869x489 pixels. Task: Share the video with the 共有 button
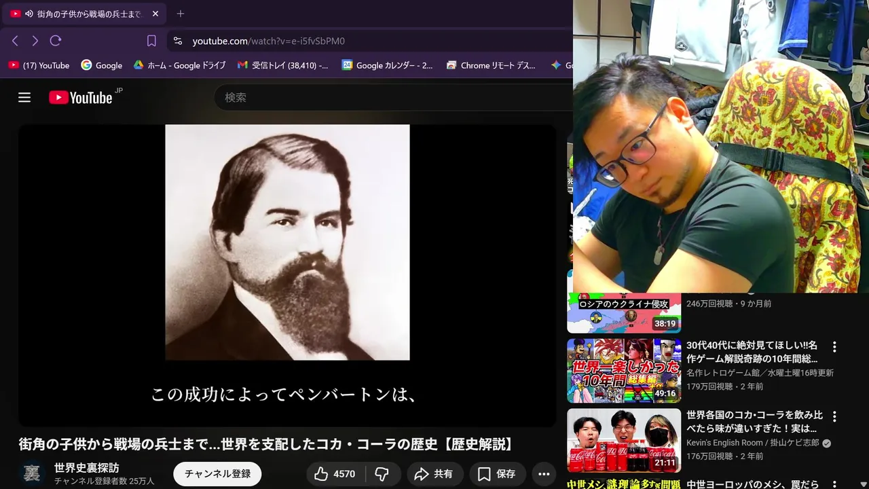pyautogui.click(x=434, y=474)
